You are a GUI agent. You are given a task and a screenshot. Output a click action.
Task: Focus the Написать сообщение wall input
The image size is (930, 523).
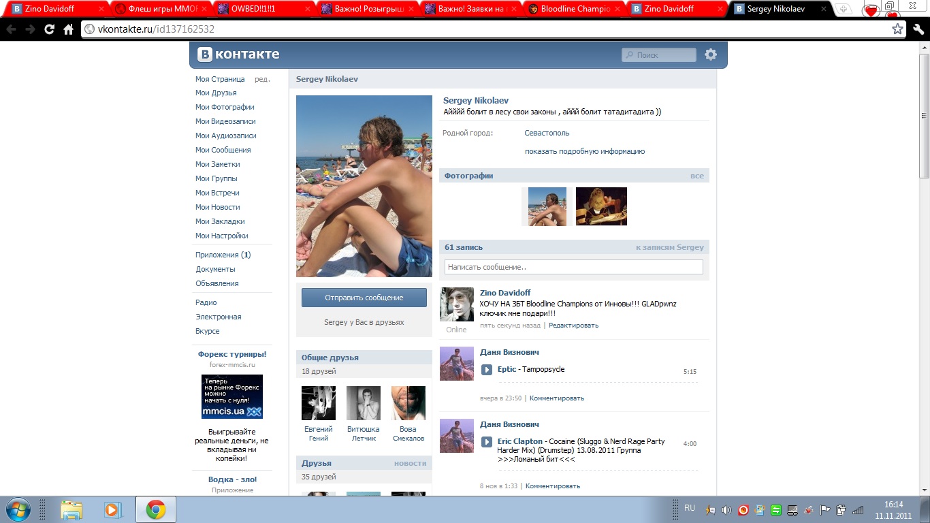point(573,267)
